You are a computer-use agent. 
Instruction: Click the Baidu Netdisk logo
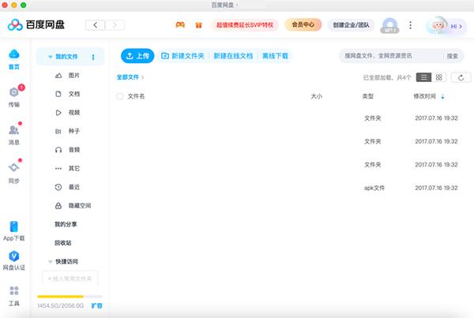[x=36, y=24]
